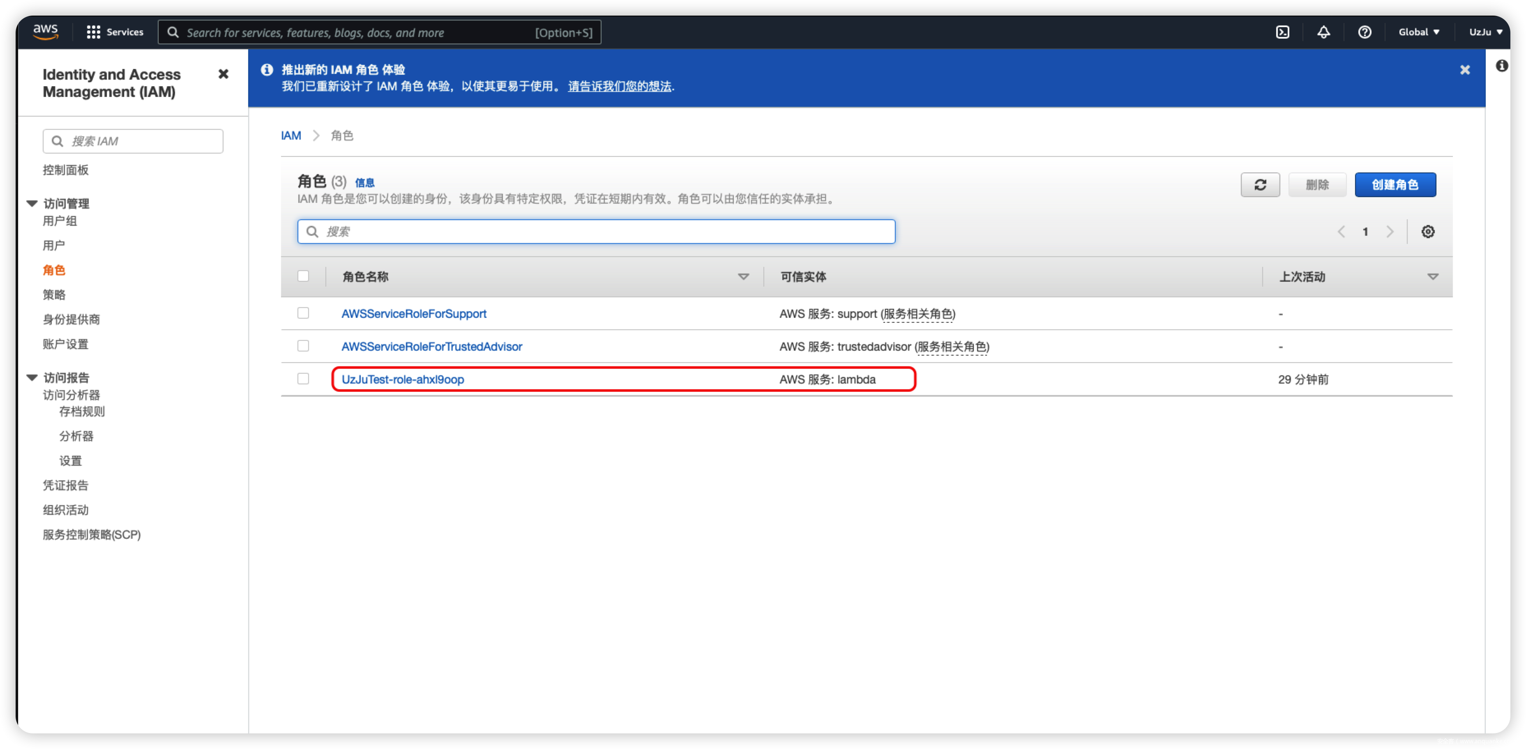Click the AWS logo home icon
The width and height of the screenshot is (1526, 749).
(46, 31)
